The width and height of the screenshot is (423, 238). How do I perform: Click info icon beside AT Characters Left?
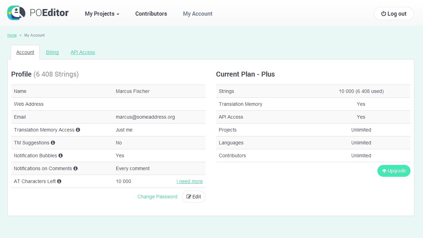click(x=59, y=181)
